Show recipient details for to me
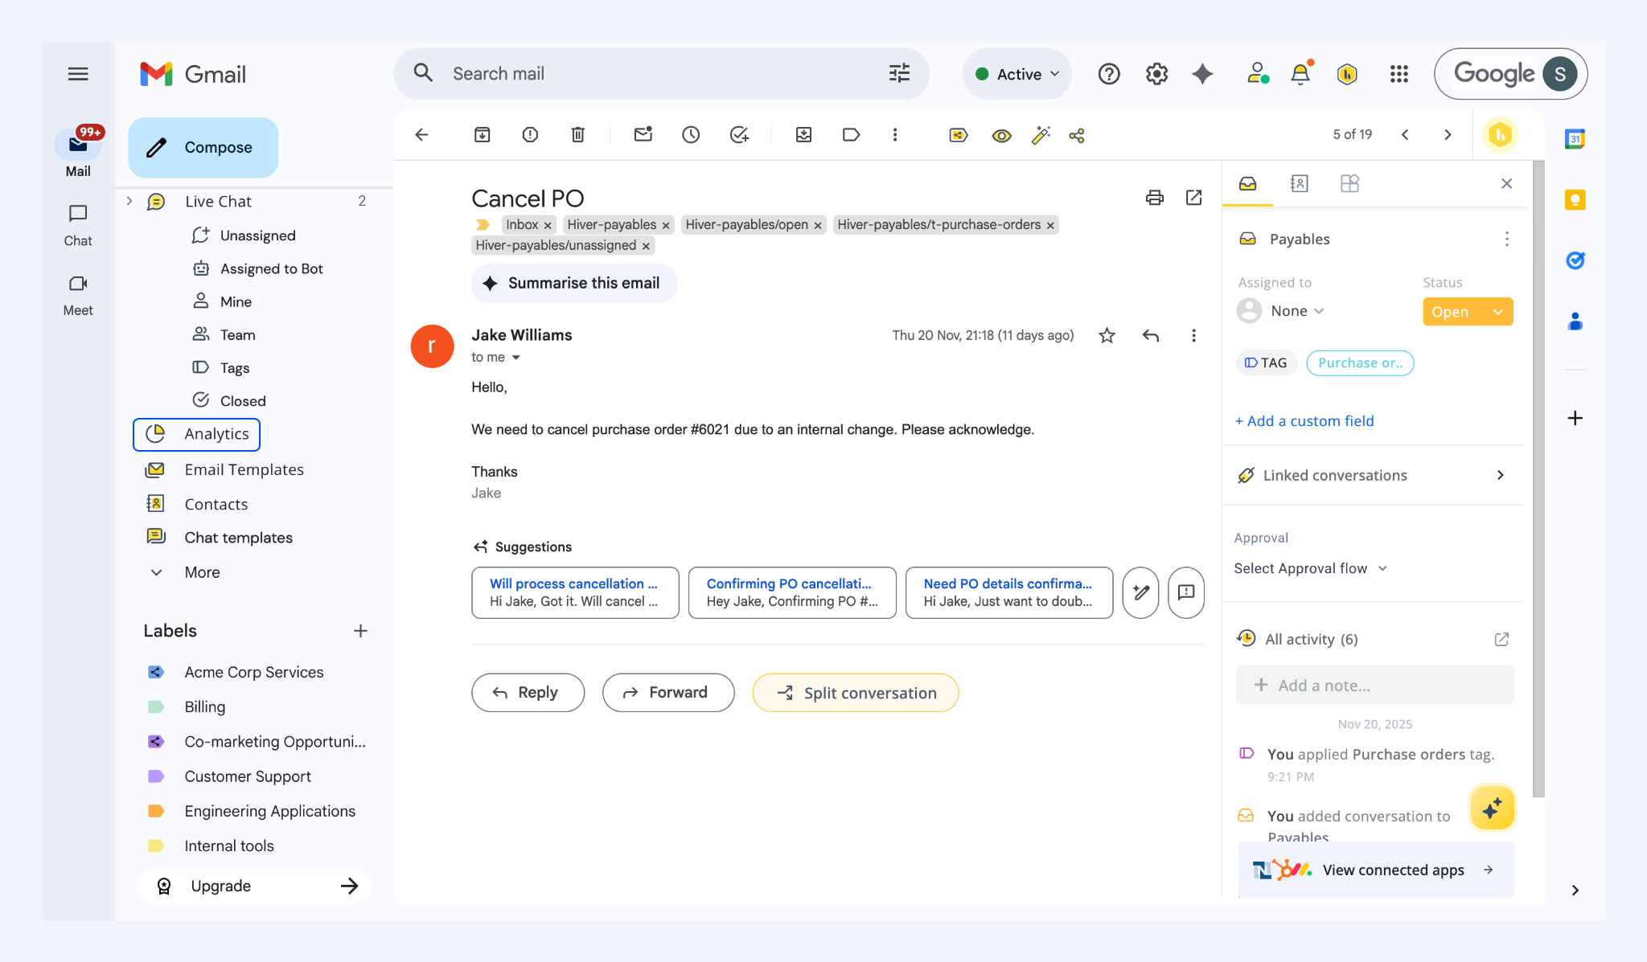1647x962 pixels. click(x=516, y=358)
